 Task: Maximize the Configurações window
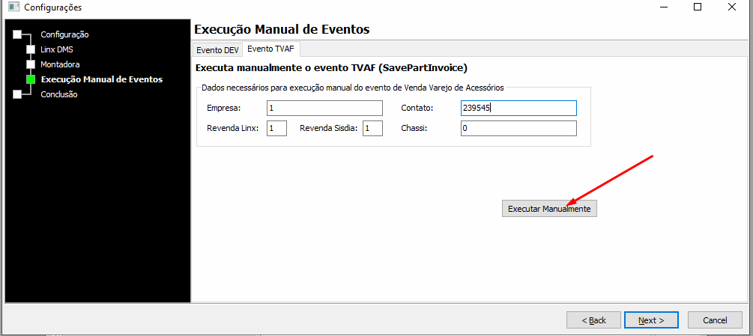point(698,7)
